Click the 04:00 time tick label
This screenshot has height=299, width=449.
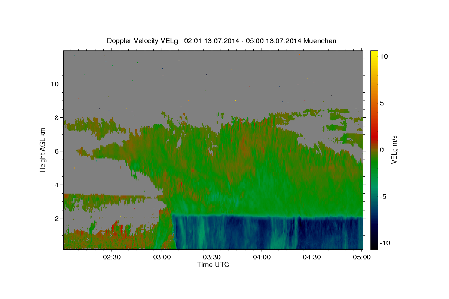point(262,257)
